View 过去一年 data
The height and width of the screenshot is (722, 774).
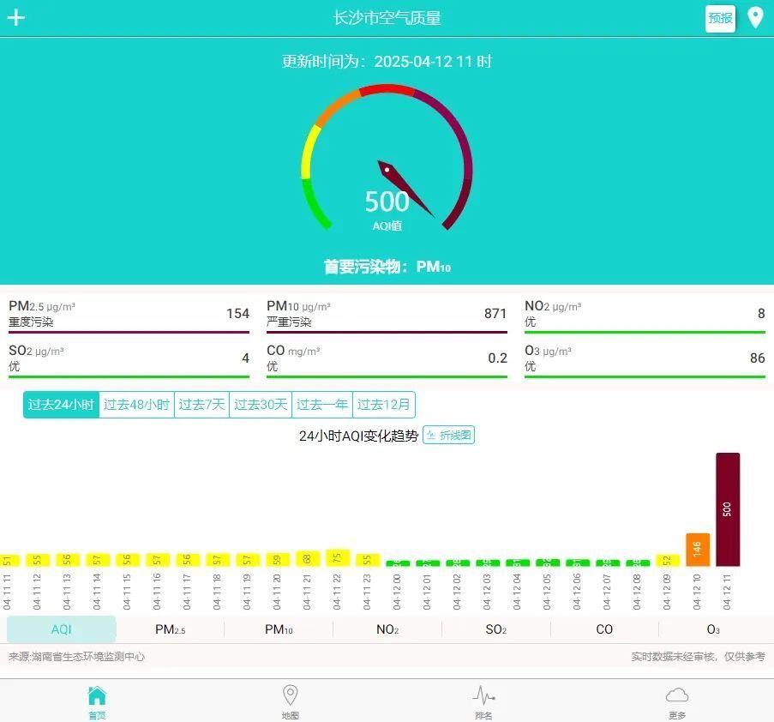coord(322,404)
